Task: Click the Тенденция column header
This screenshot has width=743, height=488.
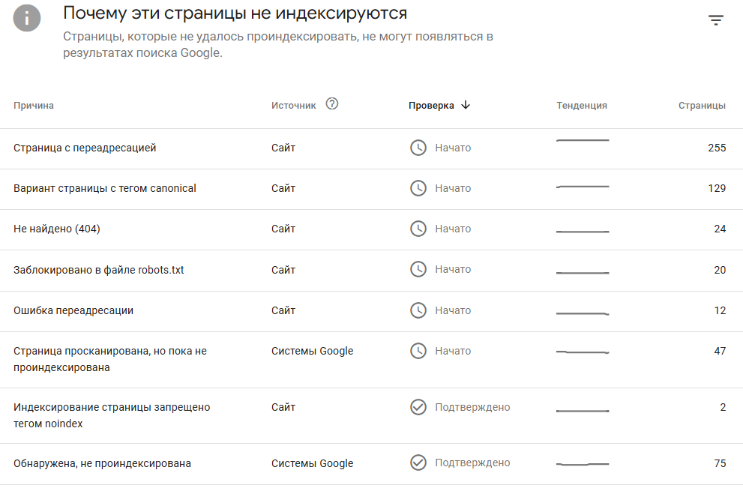Action: pyautogui.click(x=581, y=106)
